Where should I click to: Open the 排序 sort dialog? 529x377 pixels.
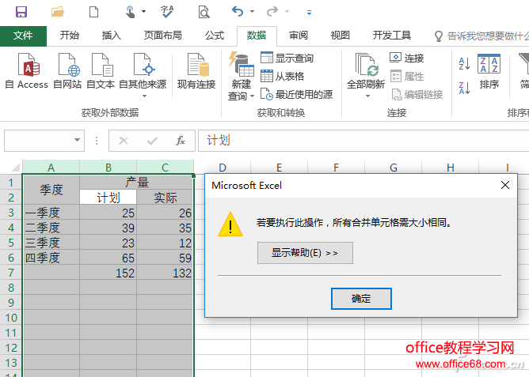pos(489,72)
